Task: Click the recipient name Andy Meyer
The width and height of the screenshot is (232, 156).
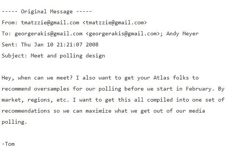Action: [182, 33]
